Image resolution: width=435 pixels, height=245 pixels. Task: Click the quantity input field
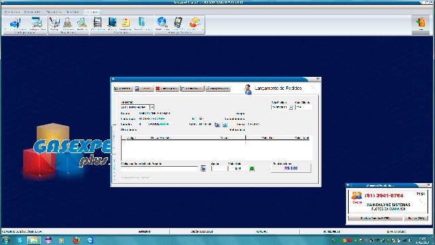tap(219, 169)
